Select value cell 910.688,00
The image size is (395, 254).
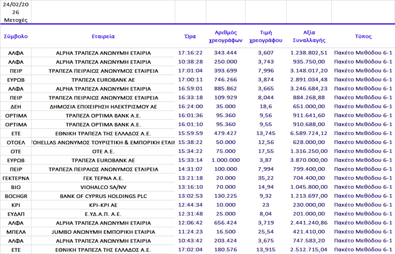(x=309, y=125)
